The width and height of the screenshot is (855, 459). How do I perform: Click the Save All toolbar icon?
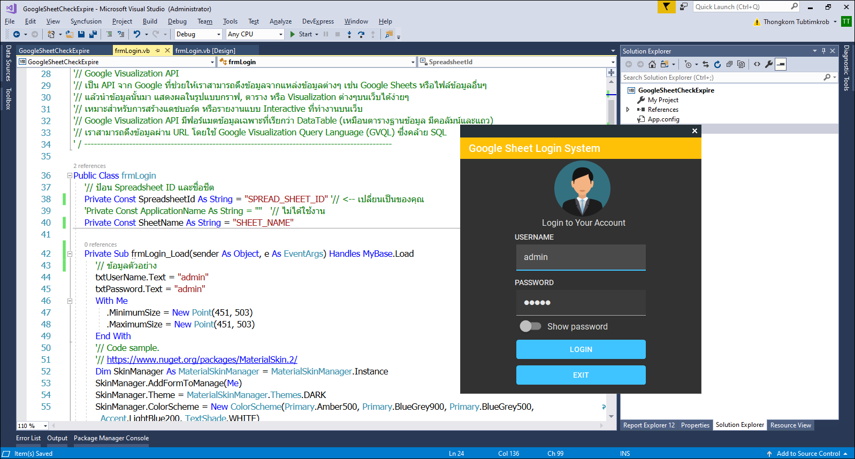click(93, 34)
